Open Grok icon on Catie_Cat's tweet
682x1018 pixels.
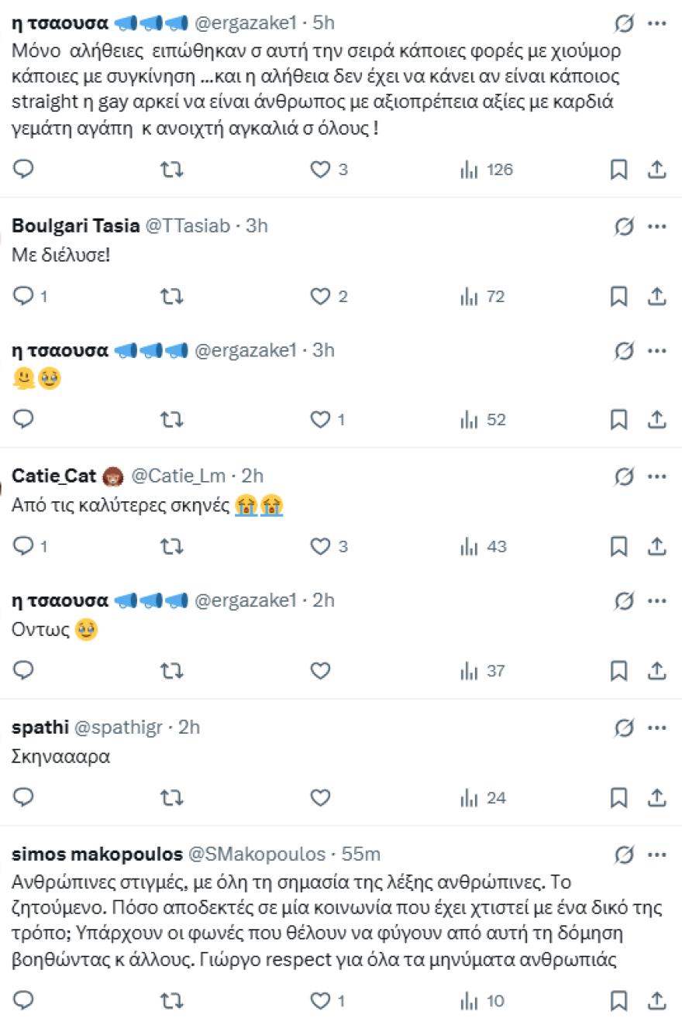tap(623, 476)
